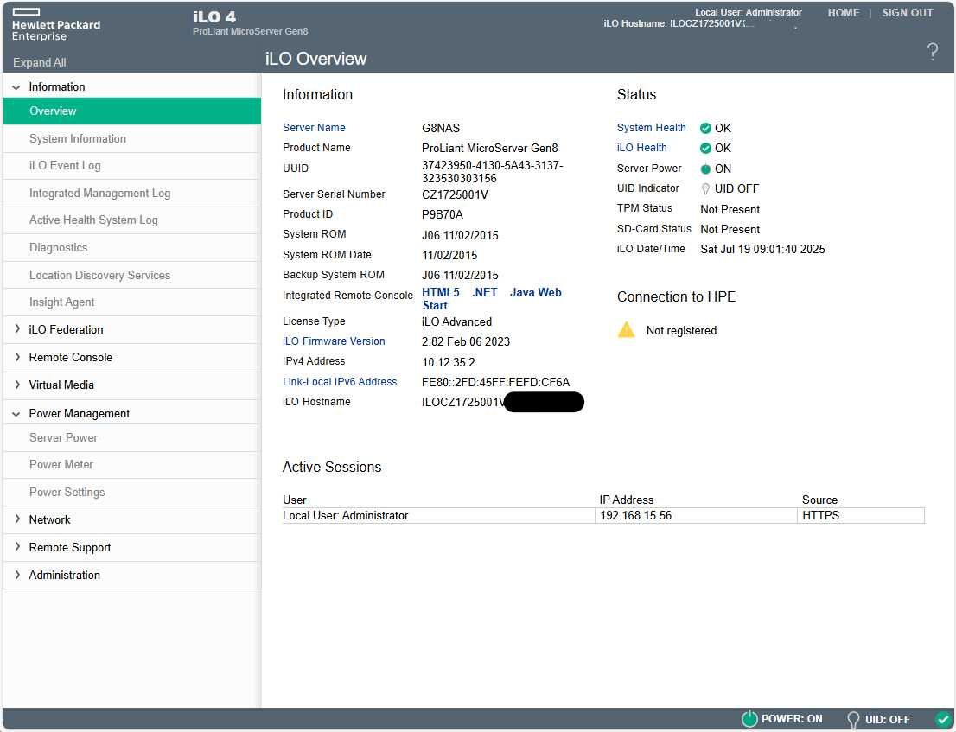
Task: Click the Hewlett Packard Enterprise logo
Action: click(56, 25)
